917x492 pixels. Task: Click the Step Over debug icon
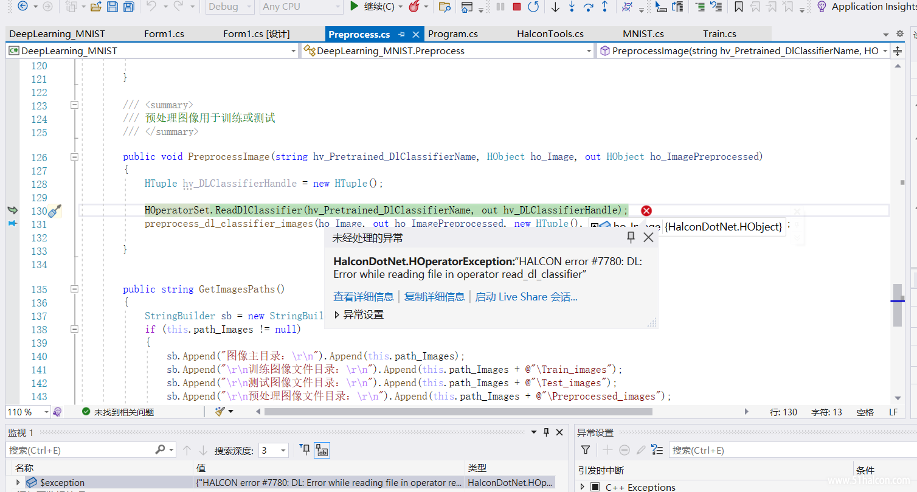coord(588,7)
